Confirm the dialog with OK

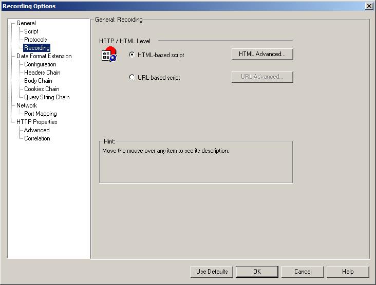257,272
